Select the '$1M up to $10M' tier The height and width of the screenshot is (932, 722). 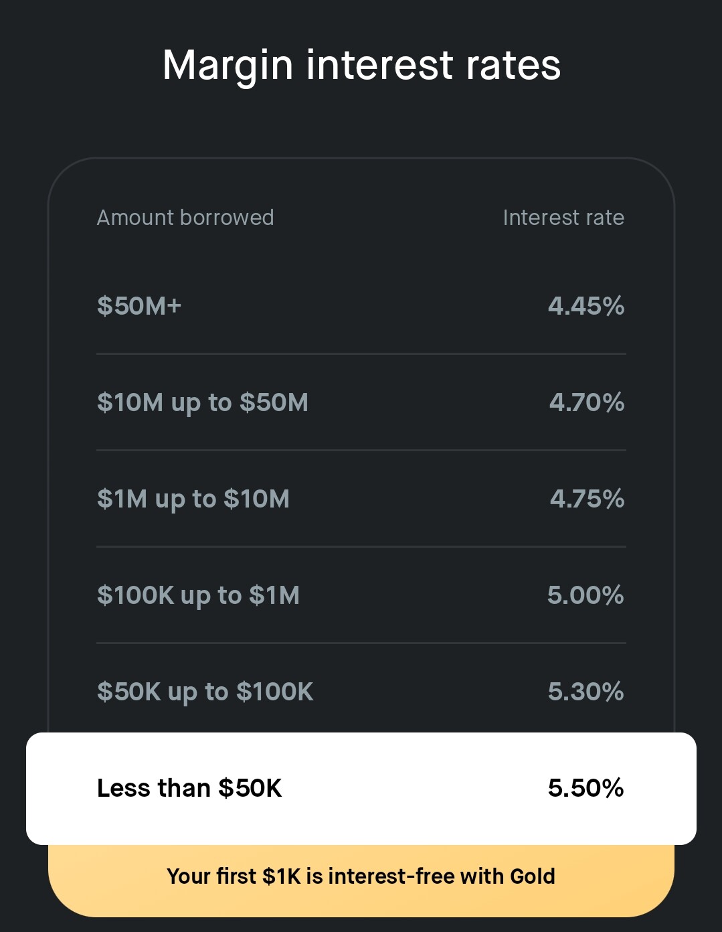193,499
